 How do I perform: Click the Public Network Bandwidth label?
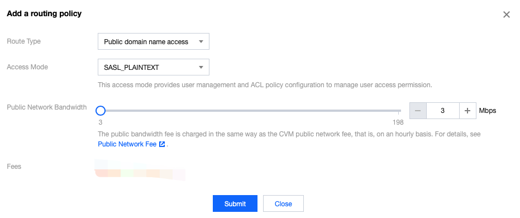47,107
